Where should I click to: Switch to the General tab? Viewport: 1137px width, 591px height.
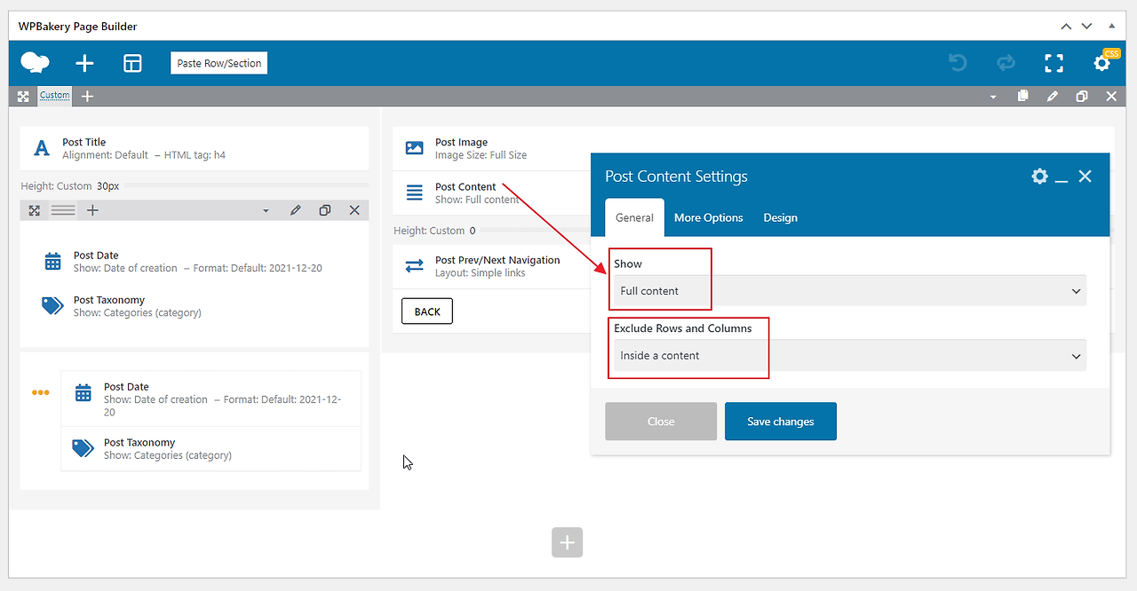(x=634, y=217)
